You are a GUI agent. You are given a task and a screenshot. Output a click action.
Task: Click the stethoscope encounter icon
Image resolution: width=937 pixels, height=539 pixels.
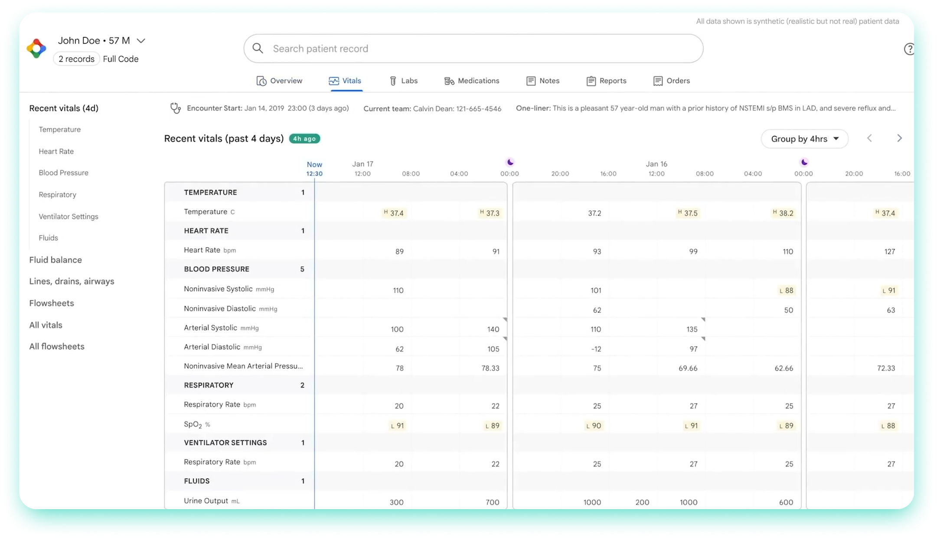175,108
